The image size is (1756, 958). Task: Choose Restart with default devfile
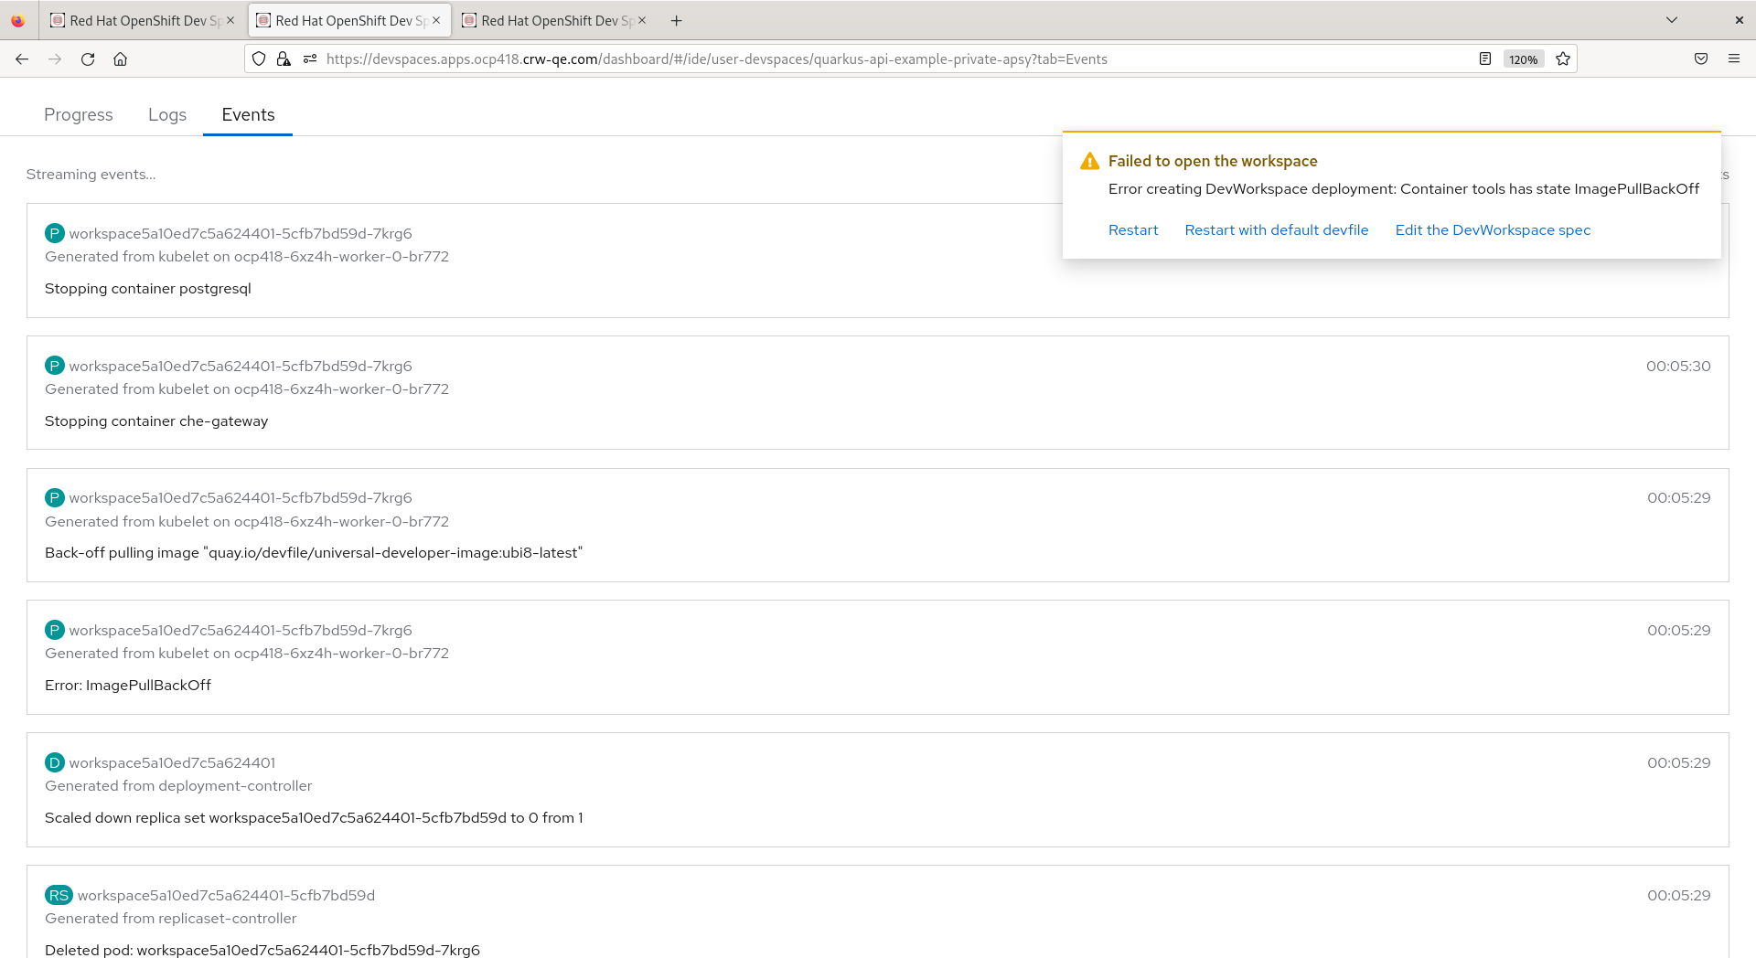coord(1277,230)
